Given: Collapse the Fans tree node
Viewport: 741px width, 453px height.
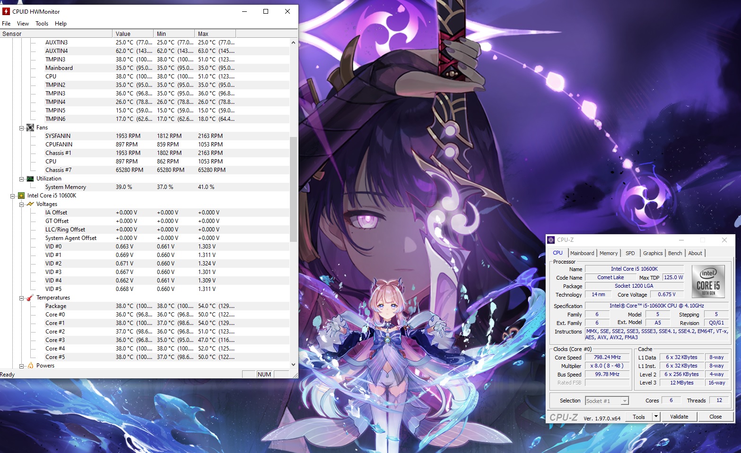Looking at the screenshot, I should (x=21, y=128).
